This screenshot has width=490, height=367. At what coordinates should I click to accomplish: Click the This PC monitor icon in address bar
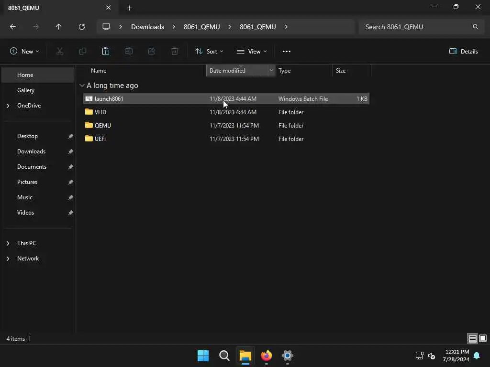point(106,27)
